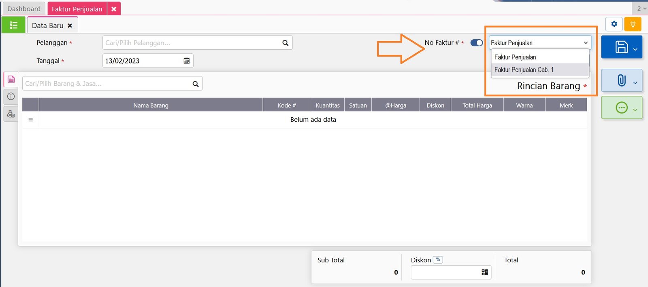
Task: Open the info side tab icon
Action: pos(11,96)
